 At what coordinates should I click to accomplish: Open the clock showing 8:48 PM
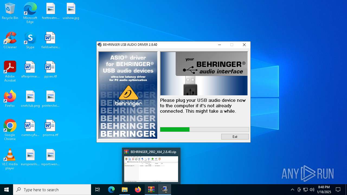324,190
